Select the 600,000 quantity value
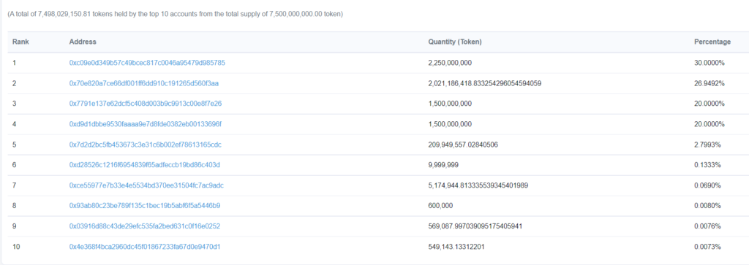 tap(440, 206)
